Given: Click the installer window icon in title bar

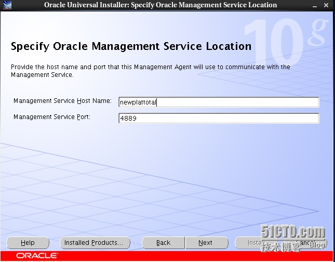Looking at the screenshot, I should click(x=7, y=5).
